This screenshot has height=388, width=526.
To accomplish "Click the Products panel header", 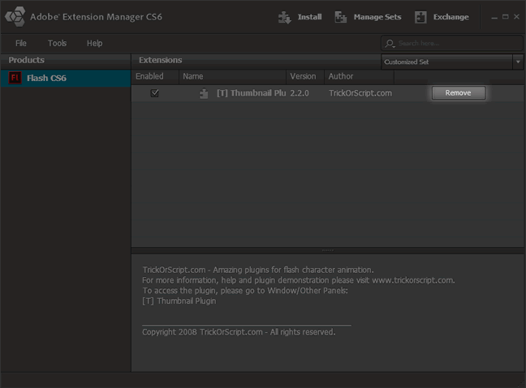I will click(x=66, y=60).
